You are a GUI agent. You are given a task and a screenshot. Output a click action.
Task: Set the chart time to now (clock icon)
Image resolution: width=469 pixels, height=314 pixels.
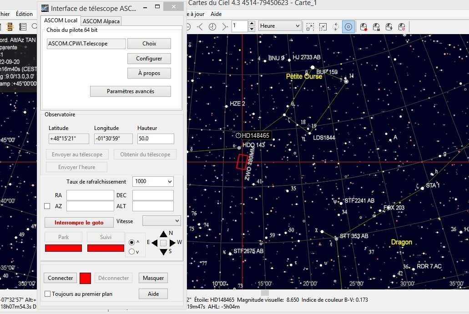212,27
